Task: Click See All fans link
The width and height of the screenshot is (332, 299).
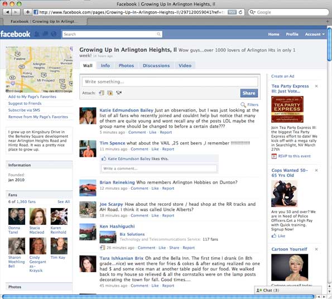Action: (64, 202)
